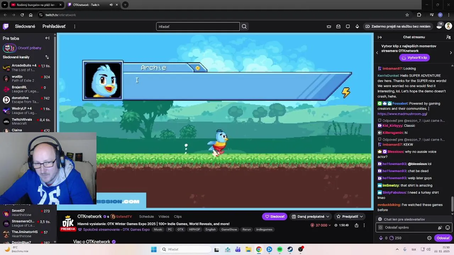Open the channel points 250 balance
The height and width of the screenshot is (255, 454).
coord(395,238)
